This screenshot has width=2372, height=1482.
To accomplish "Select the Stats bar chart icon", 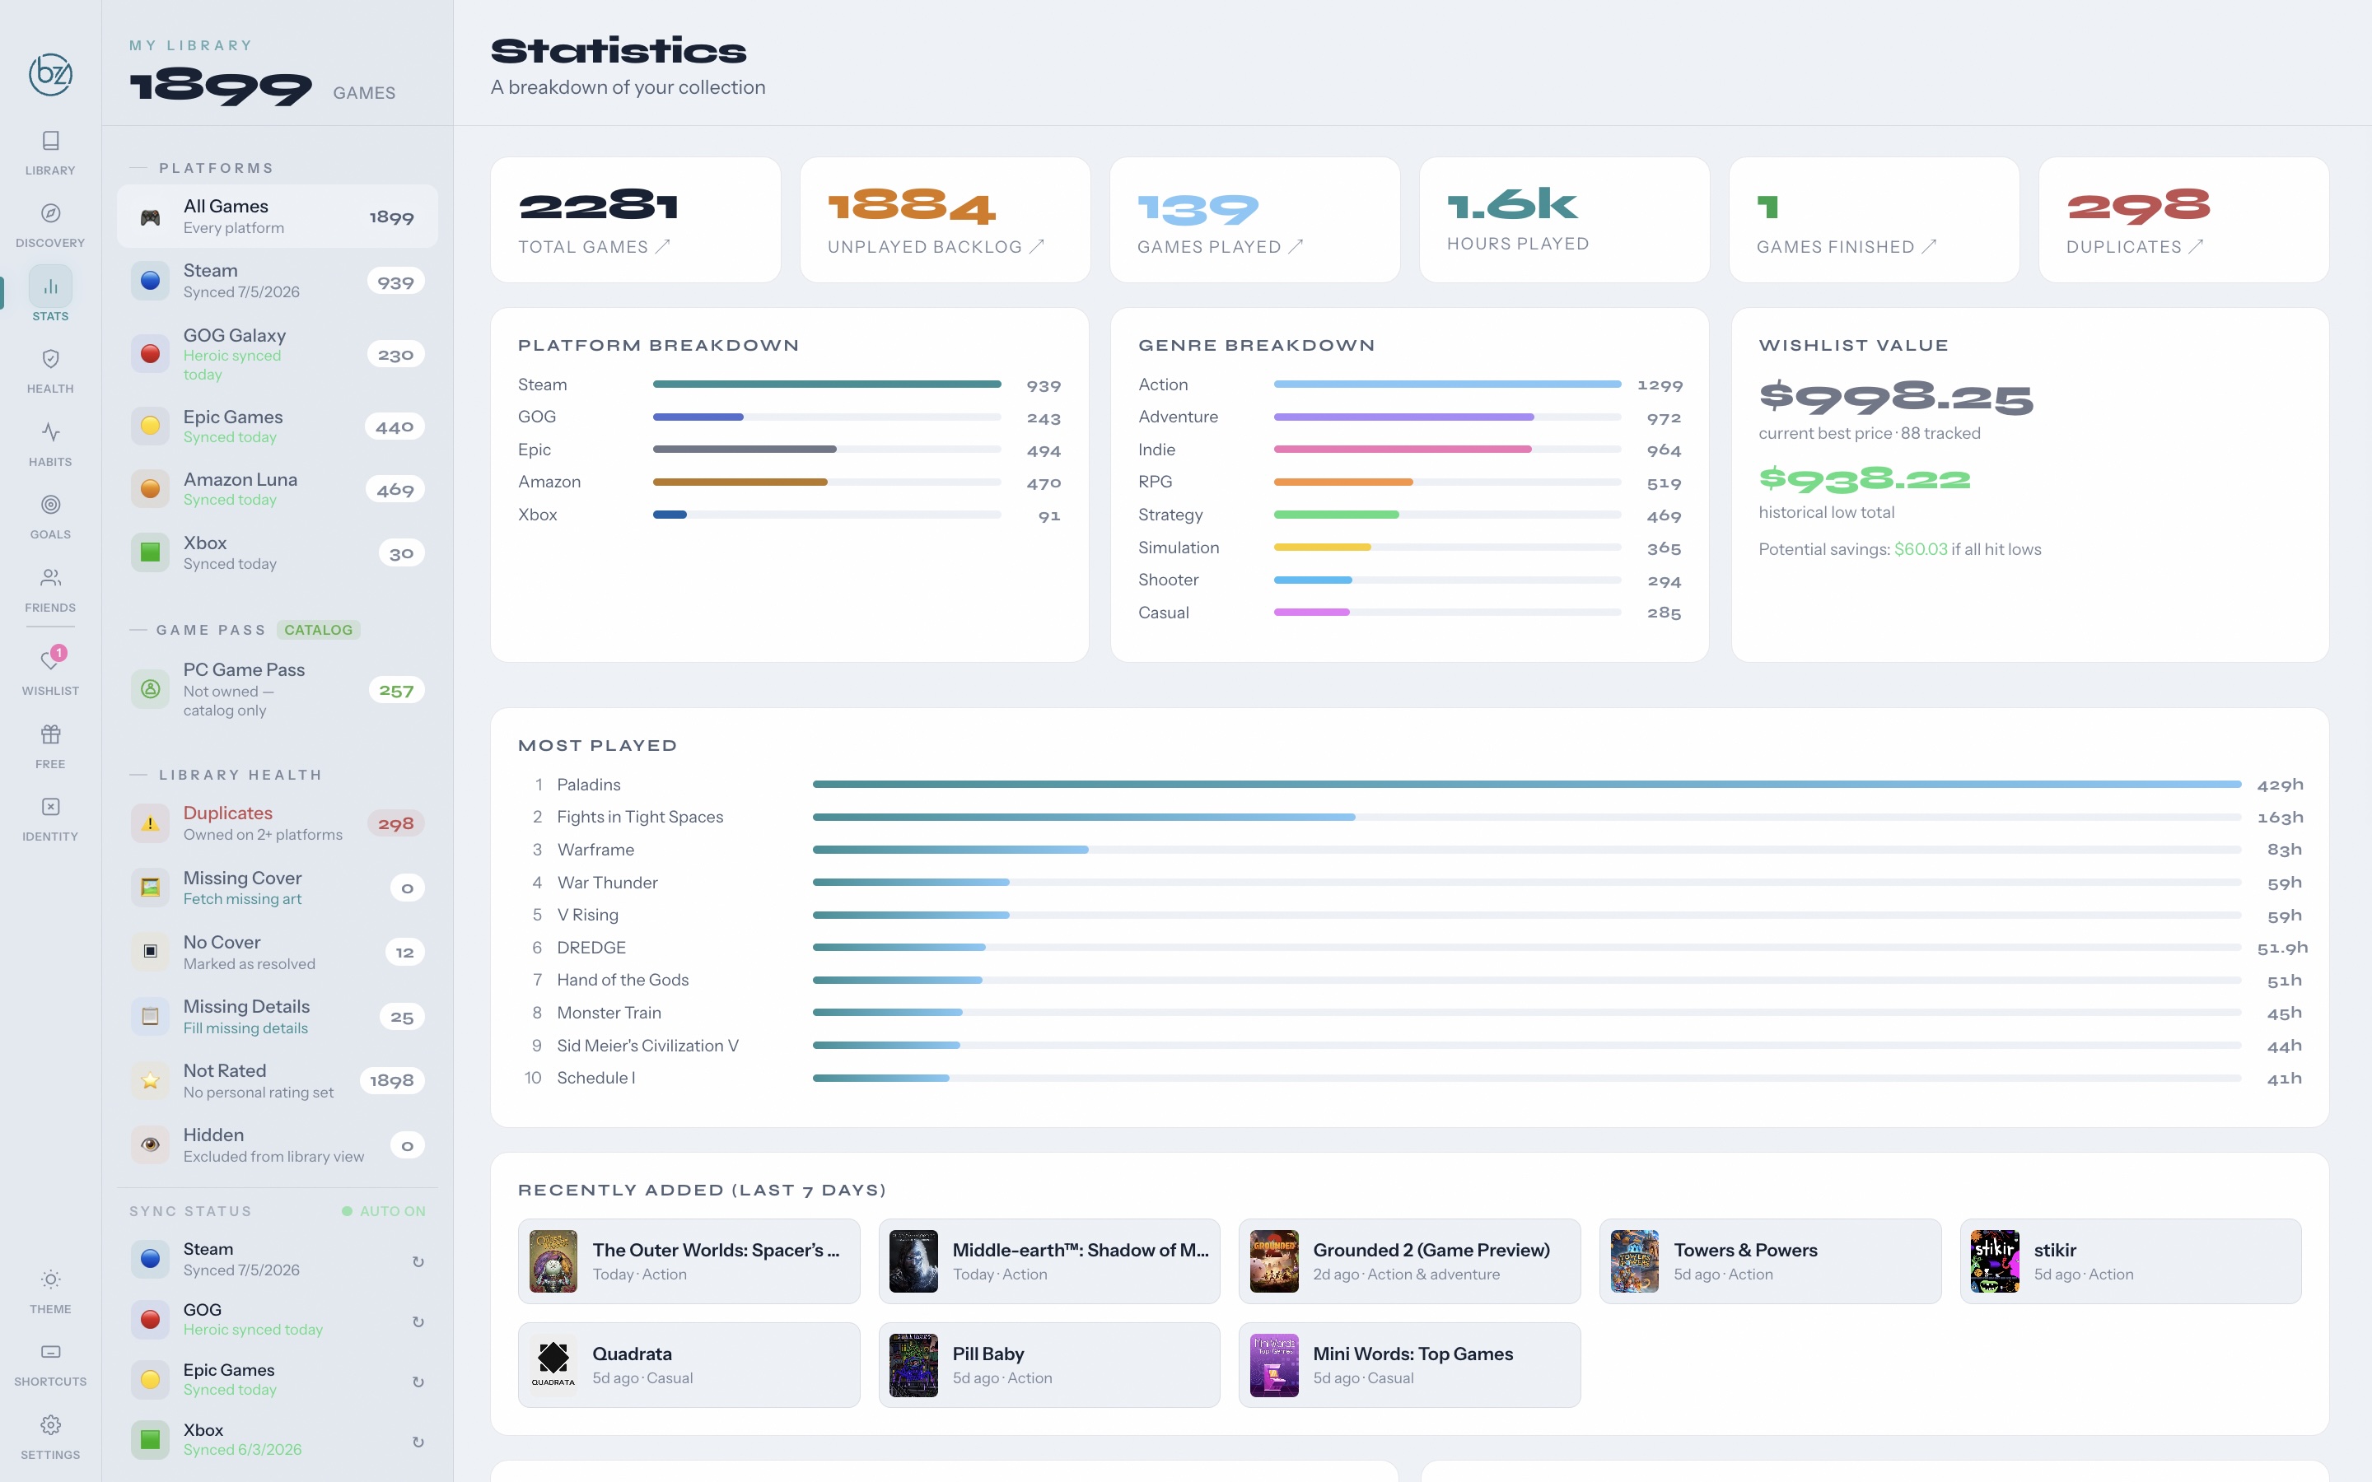I will (x=50, y=287).
